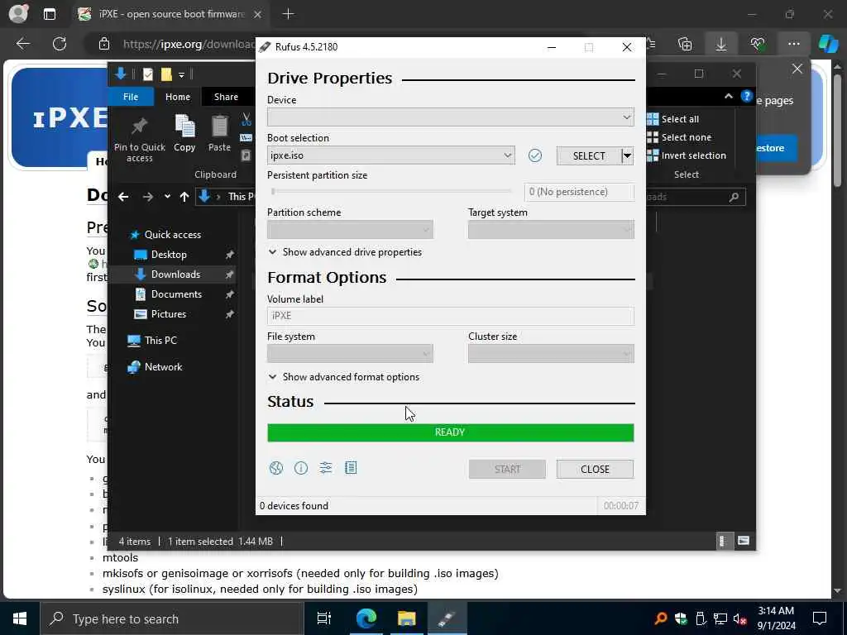Open Rufus language selection globe icon
The image size is (847, 635).
pyautogui.click(x=276, y=468)
